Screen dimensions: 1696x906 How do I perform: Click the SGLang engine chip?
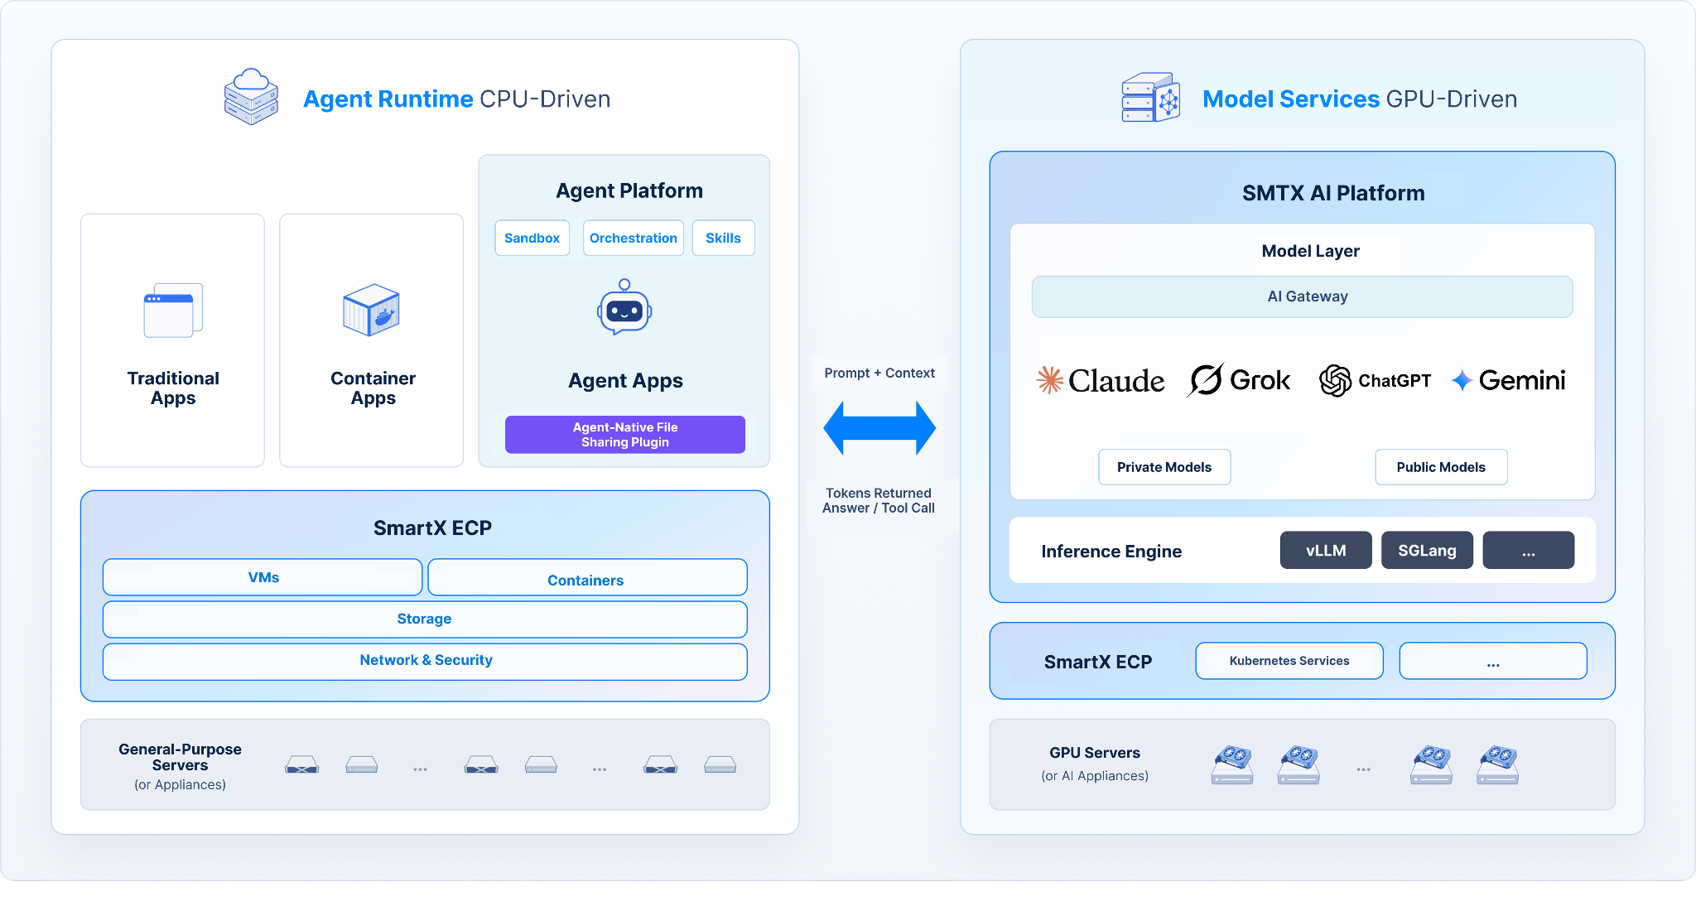coord(1427,550)
